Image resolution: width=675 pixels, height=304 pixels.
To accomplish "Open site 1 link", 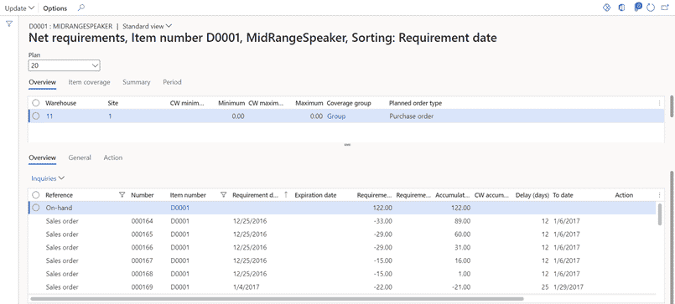I will 110,116.
